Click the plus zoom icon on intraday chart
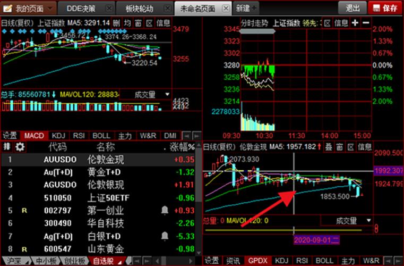404x266 pixels. (x=355, y=23)
